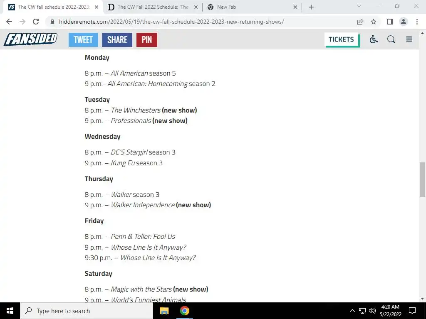Viewport: 426px width, 319px height.
Task: View site info via padlock icon
Action: (x=52, y=22)
